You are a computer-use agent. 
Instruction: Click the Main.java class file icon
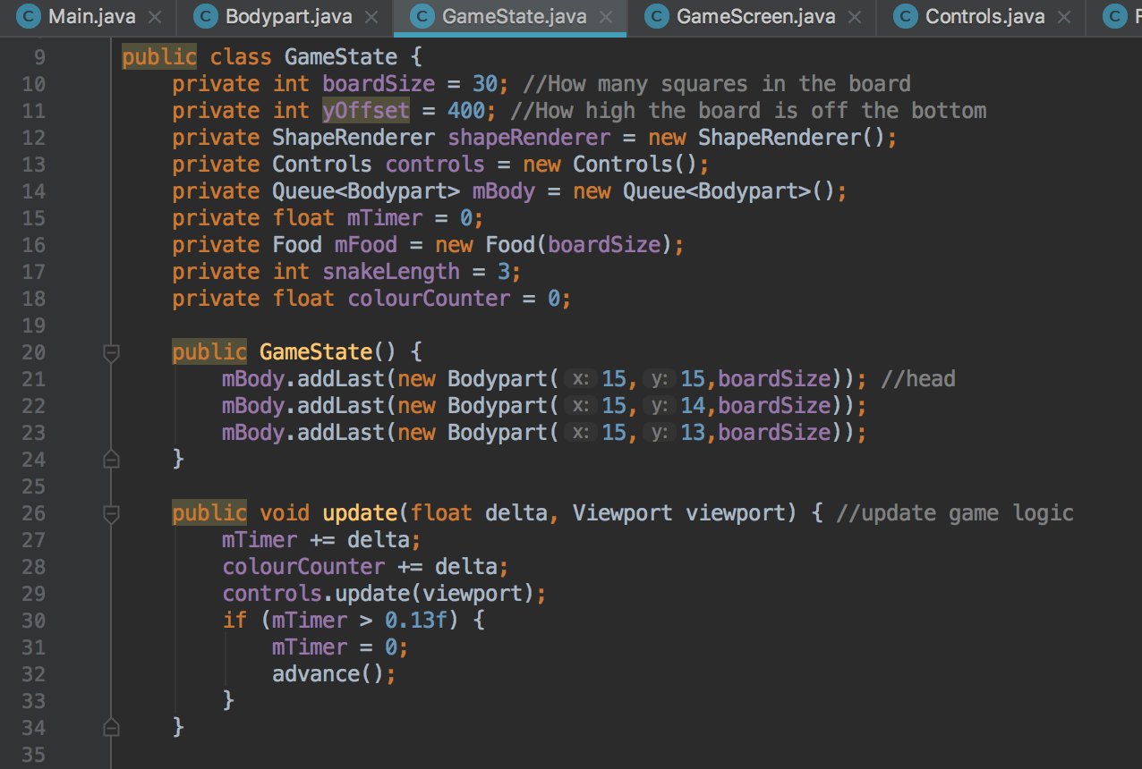pyautogui.click(x=29, y=17)
